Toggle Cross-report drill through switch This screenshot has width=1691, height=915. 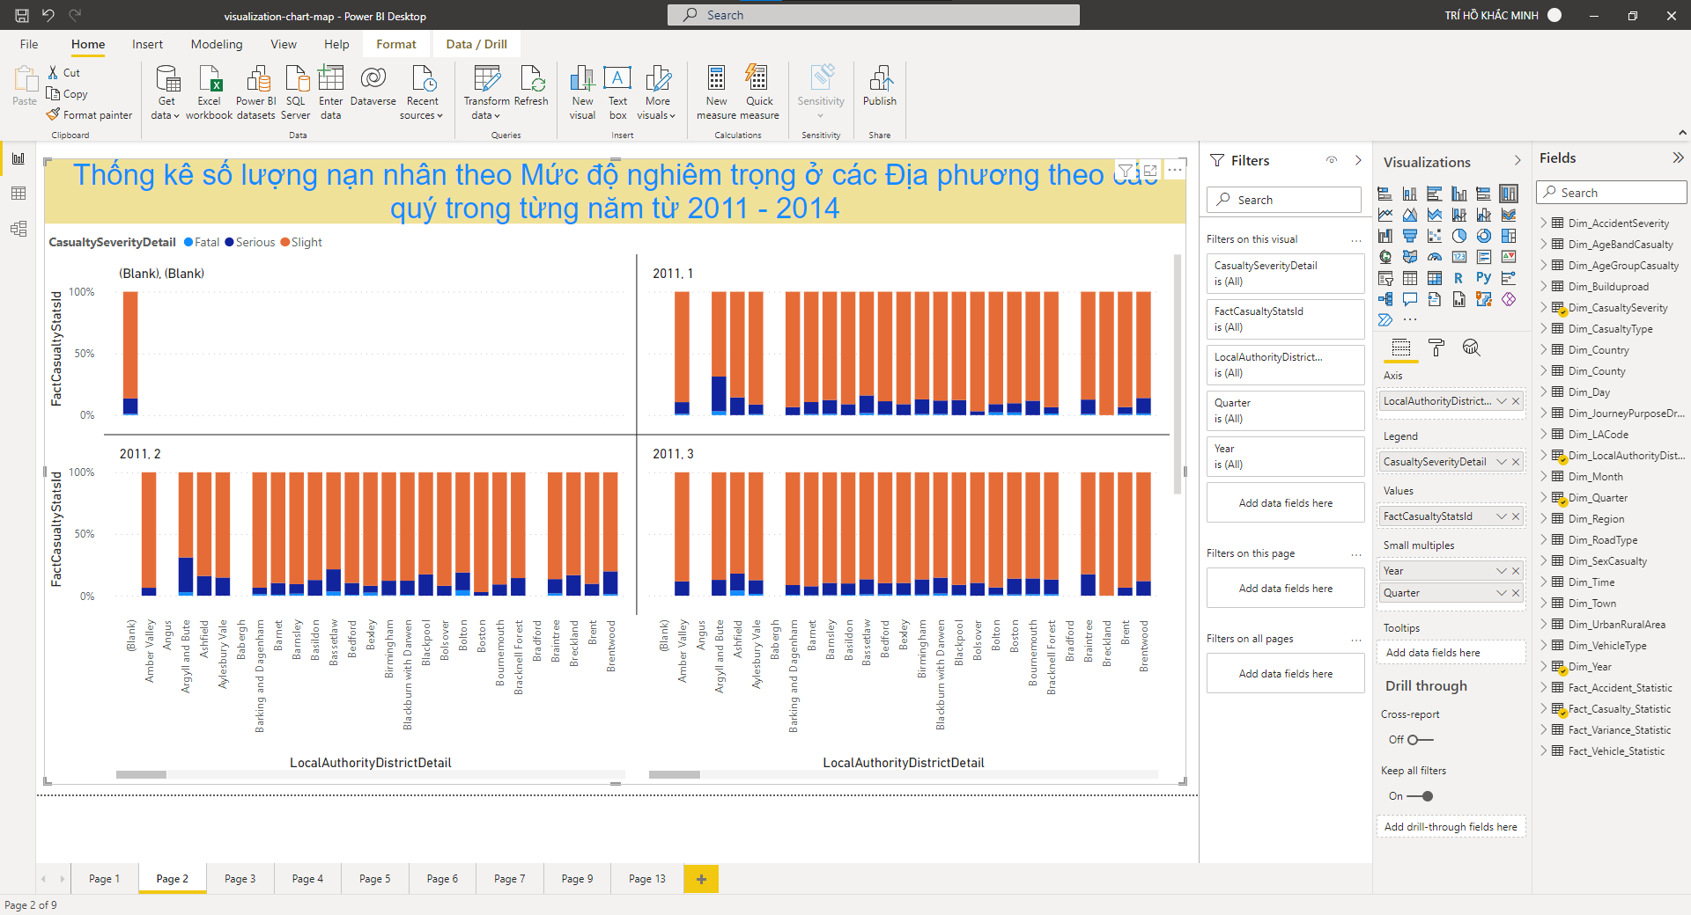tap(1420, 740)
